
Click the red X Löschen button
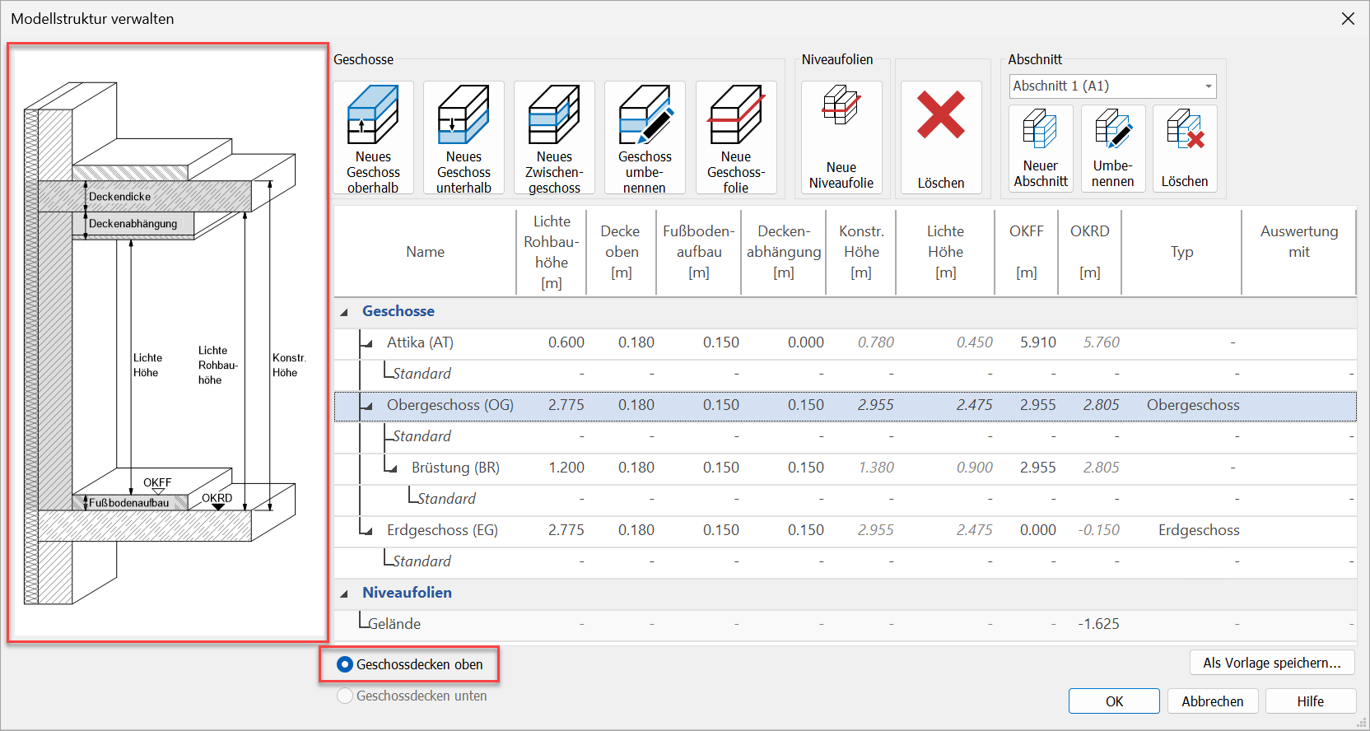coord(941,137)
